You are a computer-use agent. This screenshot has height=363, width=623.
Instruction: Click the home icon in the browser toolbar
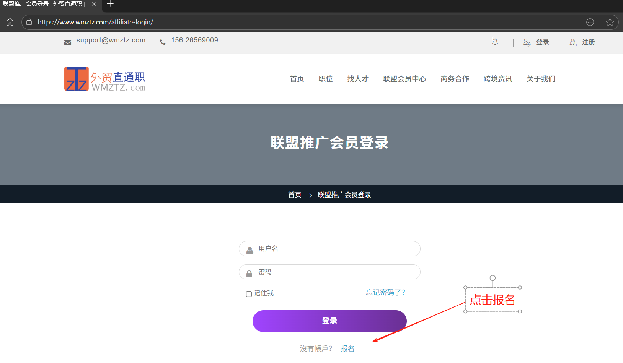10,22
